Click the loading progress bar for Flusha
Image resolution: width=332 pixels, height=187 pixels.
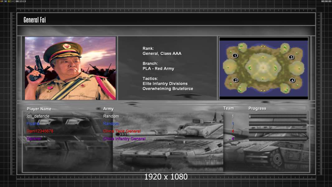click(277, 123)
